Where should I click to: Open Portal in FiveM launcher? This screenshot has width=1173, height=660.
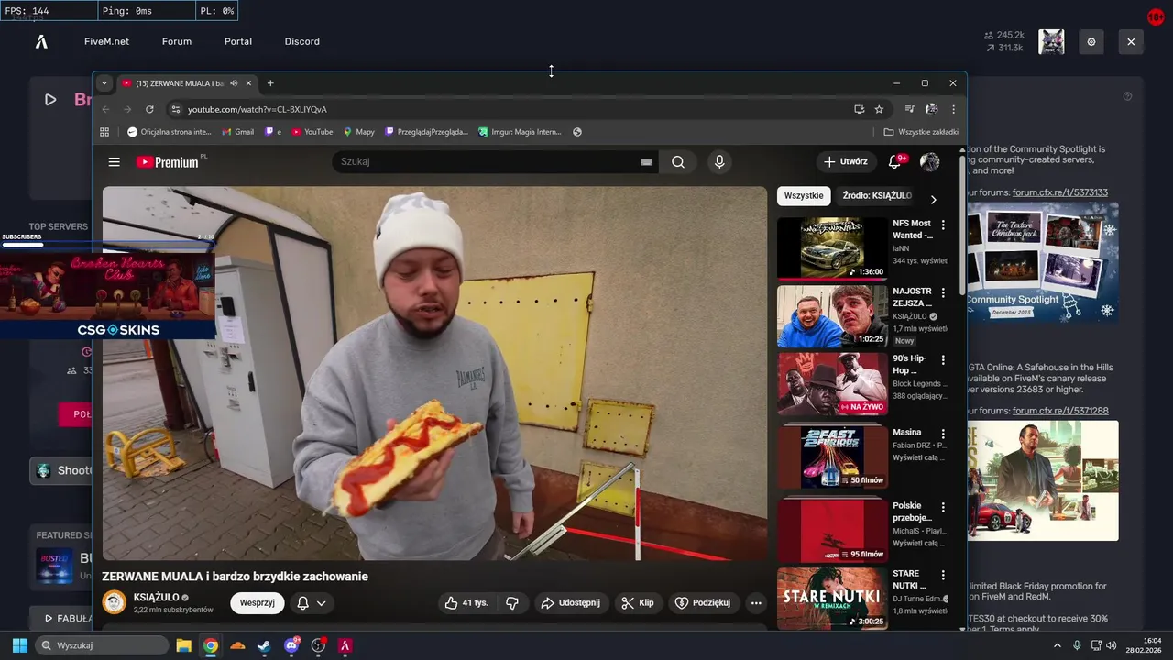click(x=238, y=42)
